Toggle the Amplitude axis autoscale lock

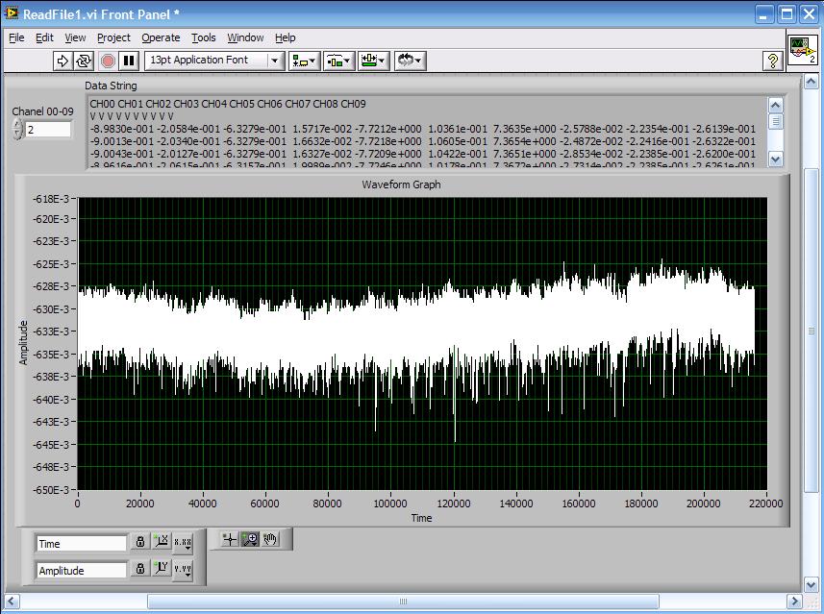(x=140, y=569)
